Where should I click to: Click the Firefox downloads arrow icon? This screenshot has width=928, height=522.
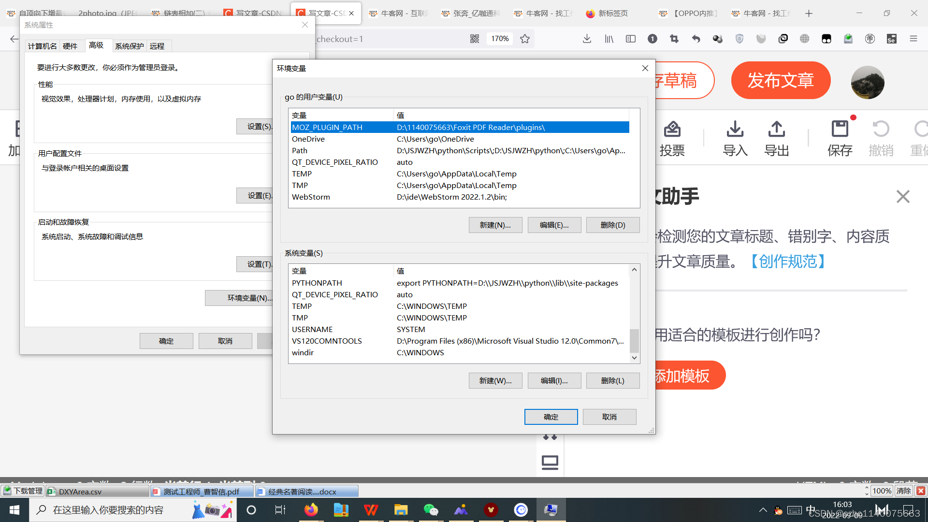click(x=587, y=39)
